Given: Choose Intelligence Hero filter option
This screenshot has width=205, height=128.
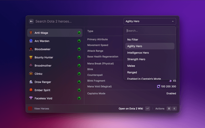Looking at the screenshot, I should coord(138,52).
